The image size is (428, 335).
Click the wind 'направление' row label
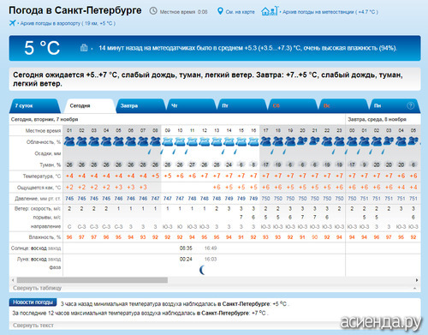pos(45,226)
